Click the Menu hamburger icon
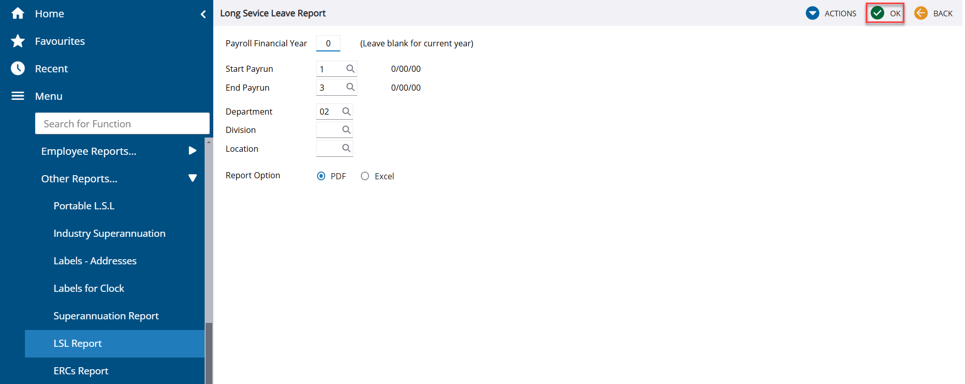The image size is (965, 384). point(18,96)
